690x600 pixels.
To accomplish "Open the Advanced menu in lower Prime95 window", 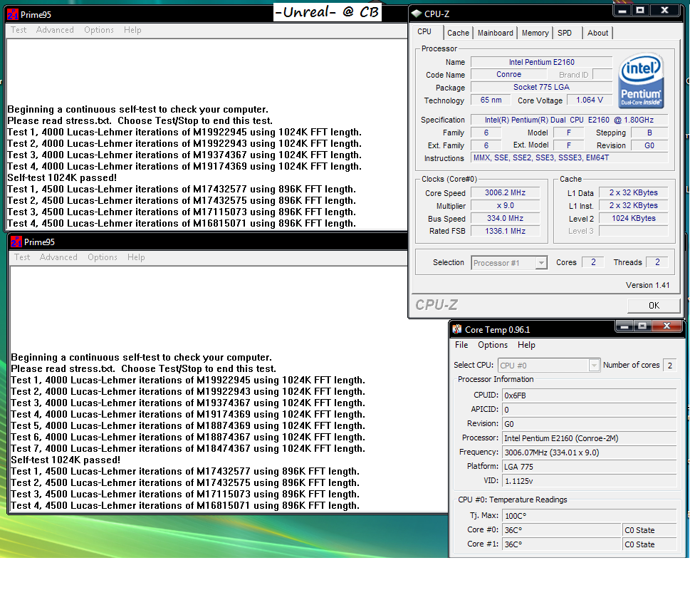I will coord(58,257).
